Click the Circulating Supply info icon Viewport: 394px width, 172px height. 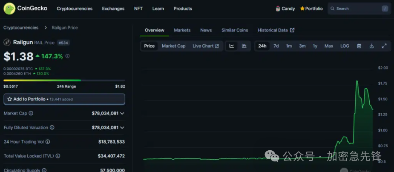pos(44,170)
